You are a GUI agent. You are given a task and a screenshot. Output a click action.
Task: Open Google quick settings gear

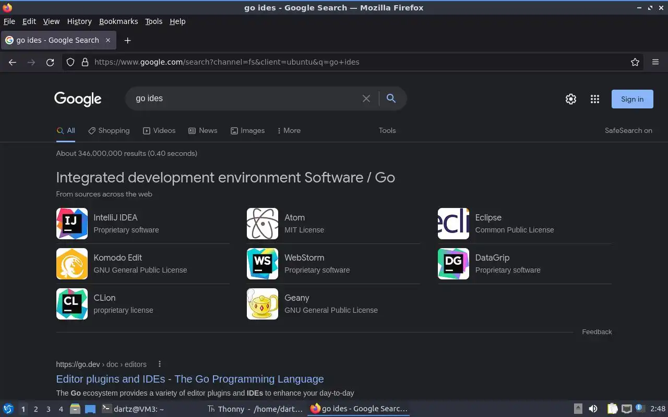click(x=571, y=99)
